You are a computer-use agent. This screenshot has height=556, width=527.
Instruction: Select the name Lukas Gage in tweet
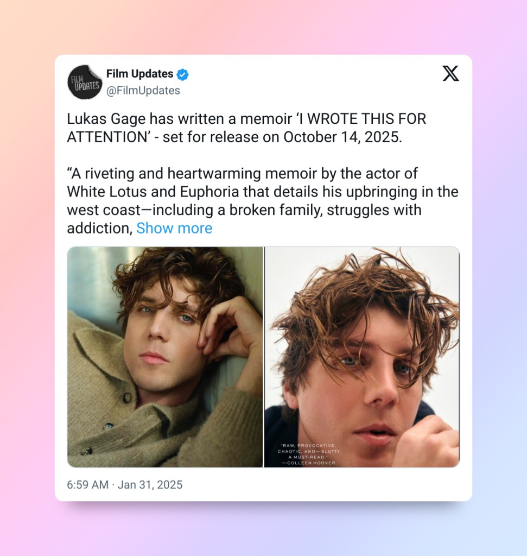coord(106,119)
